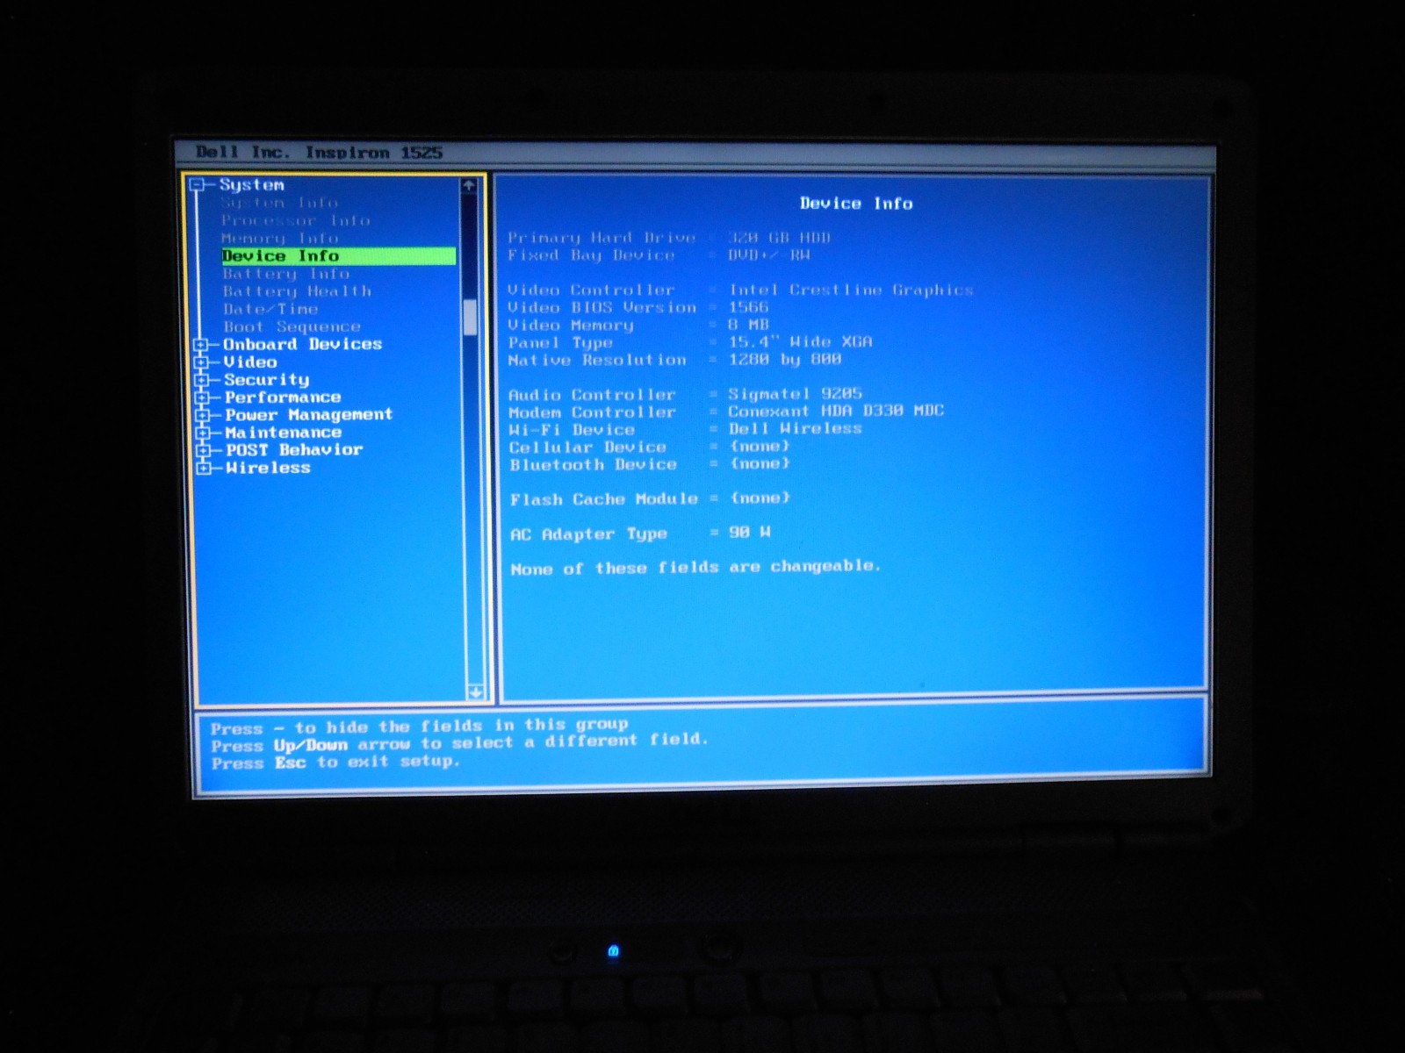The height and width of the screenshot is (1053, 1405).
Task: Click the Wireless tree label
Action: tap(268, 468)
